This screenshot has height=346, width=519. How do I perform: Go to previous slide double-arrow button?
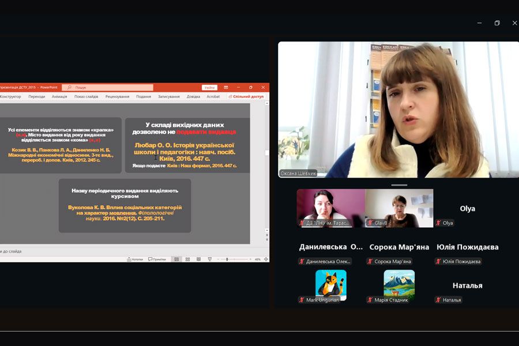267,235
